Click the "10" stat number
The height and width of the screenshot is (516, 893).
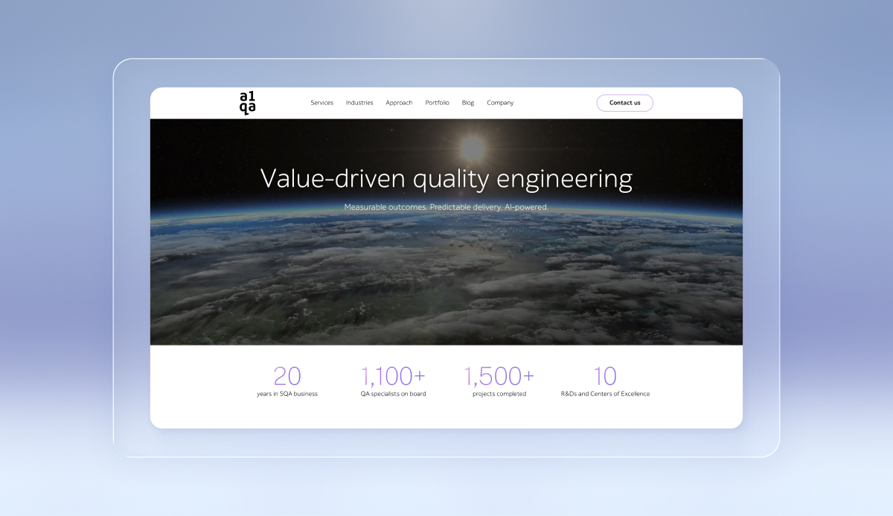[605, 376]
